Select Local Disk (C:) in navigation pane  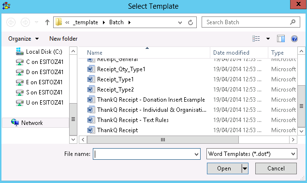[x=39, y=52]
